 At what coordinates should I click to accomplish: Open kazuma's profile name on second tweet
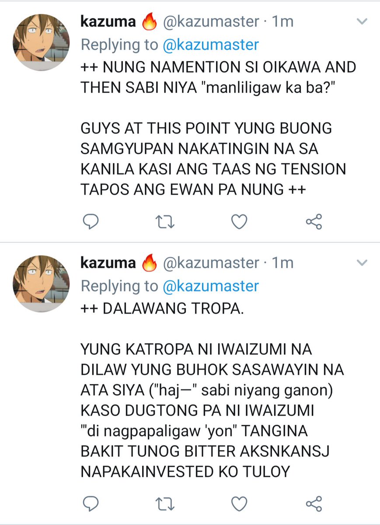click(x=108, y=263)
